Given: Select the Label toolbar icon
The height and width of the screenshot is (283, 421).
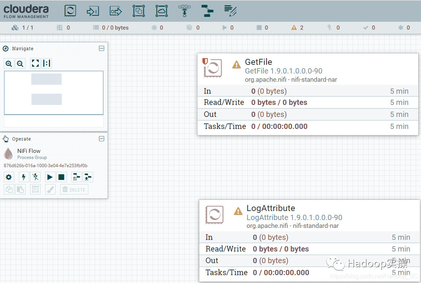Looking at the screenshot, I should [x=230, y=11].
